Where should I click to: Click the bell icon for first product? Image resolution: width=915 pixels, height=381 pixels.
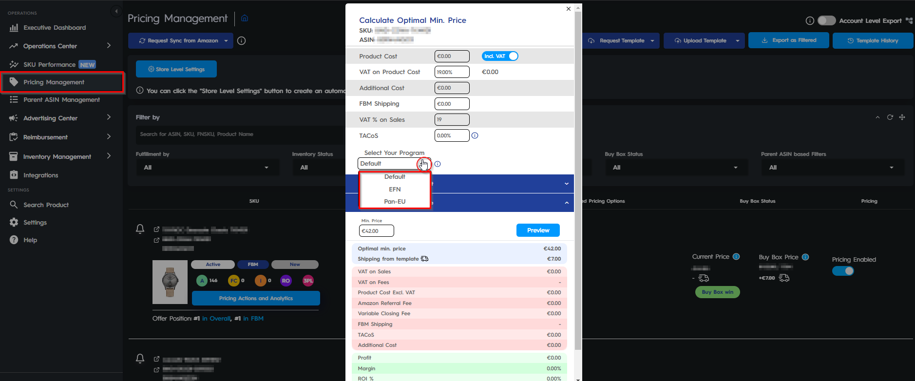140,229
